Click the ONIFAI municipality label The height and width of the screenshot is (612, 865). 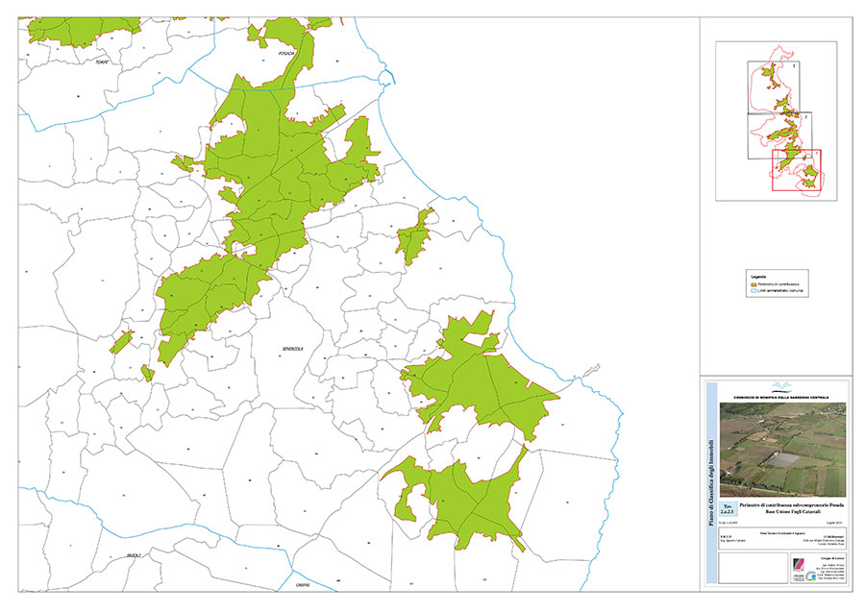click(x=303, y=585)
